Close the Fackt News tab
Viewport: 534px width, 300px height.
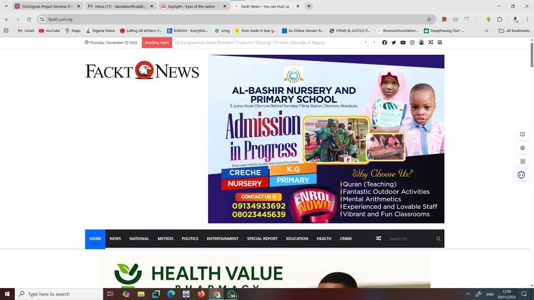pyautogui.click(x=298, y=6)
